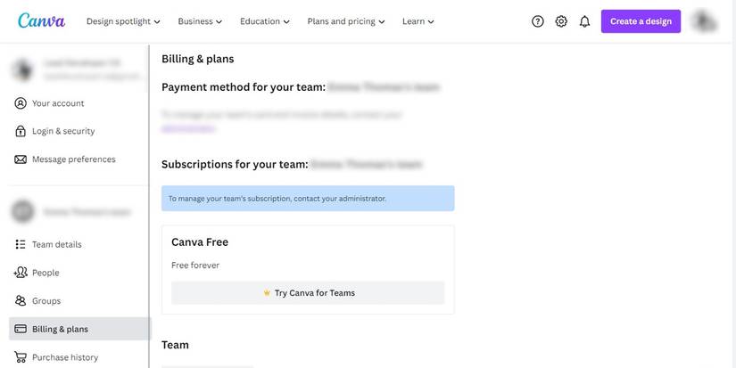This screenshot has height=368, width=736.
Task: Expand the Design spotlight dropdown
Action: click(x=123, y=21)
